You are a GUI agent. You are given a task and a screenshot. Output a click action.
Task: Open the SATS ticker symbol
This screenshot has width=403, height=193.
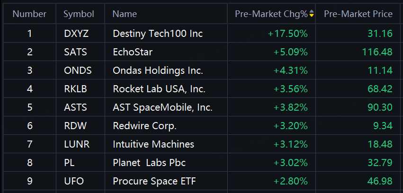pos(75,52)
